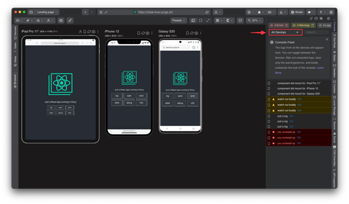Switch to the Local Storage panel tab
This screenshot has height=204, width=349.
[334, 105]
